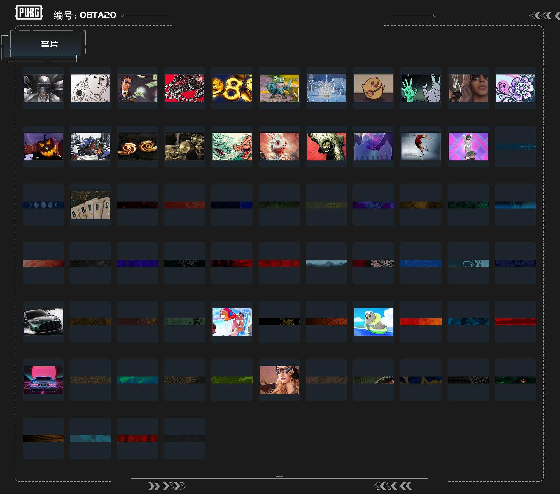This screenshot has height=494, width=560.
Task: Select the red chained wolves namecard
Action: (185, 88)
